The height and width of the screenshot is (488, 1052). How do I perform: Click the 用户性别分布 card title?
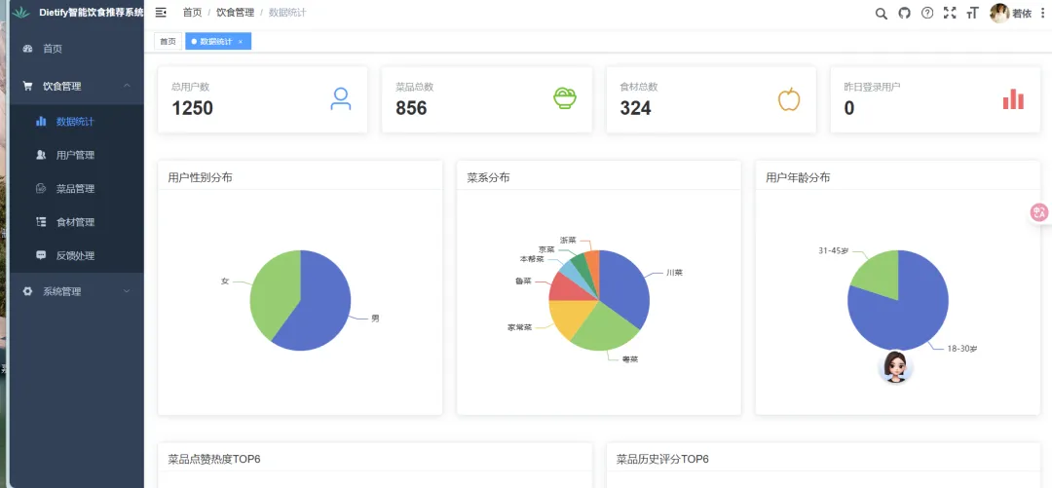point(200,178)
